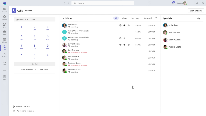Screen dimensions: 206x116
Task: Click the work number +1 732-555-3858
Action: pos(41,70)
